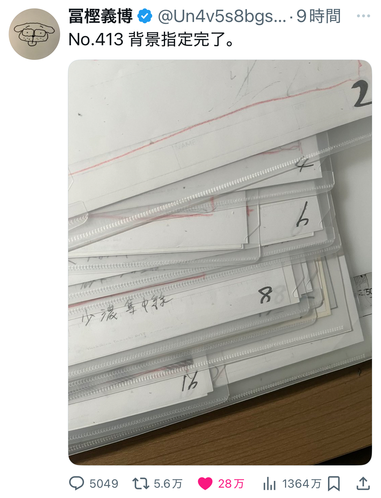
Task: Open the view analytics bar-chart icon
Action: [x=270, y=484]
